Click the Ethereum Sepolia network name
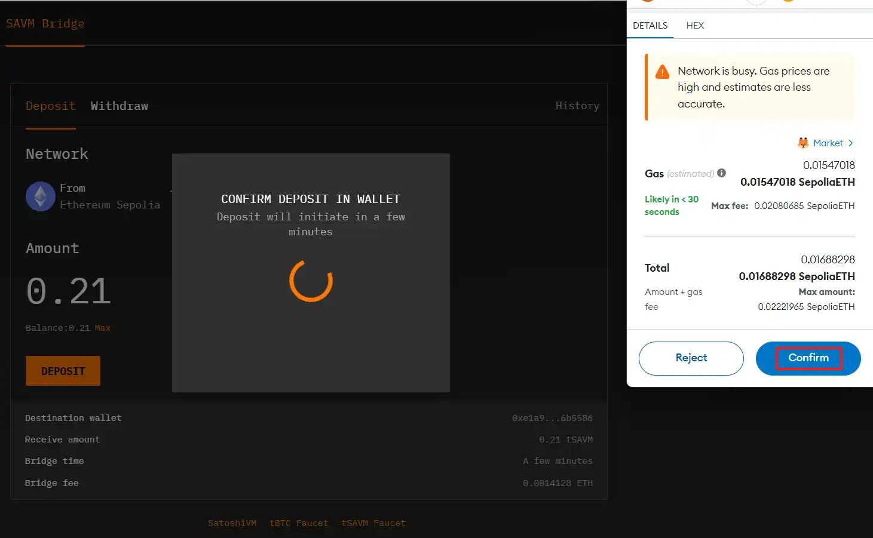The image size is (873, 538). [x=110, y=205]
